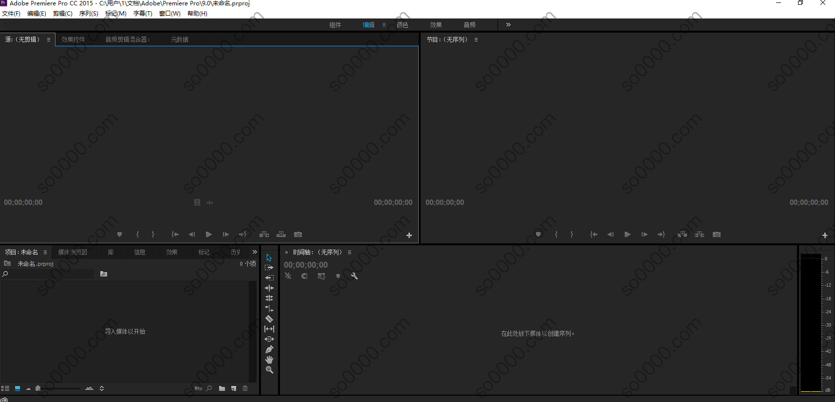Play the Program monitor
This screenshot has width=835, height=402.
click(x=628, y=235)
